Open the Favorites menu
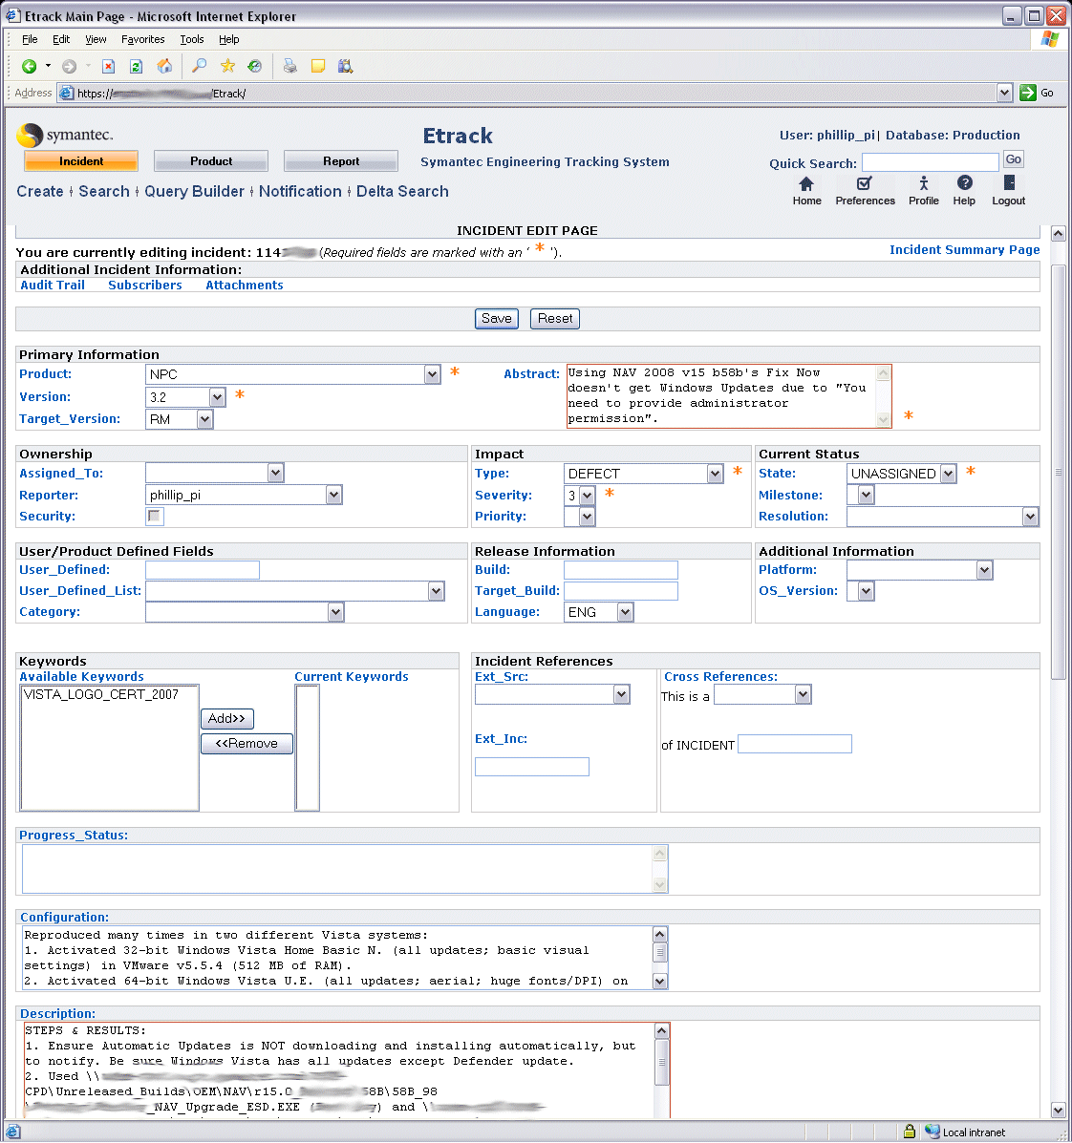Screen dimensions: 1072x1143 pos(142,39)
